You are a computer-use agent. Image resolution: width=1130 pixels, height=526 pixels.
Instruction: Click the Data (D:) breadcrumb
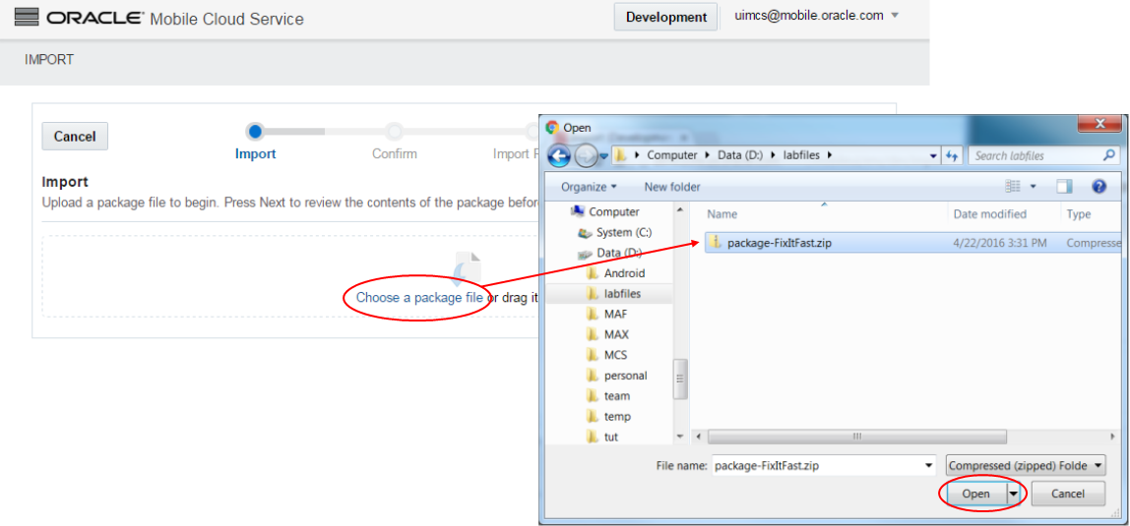point(740,154)
